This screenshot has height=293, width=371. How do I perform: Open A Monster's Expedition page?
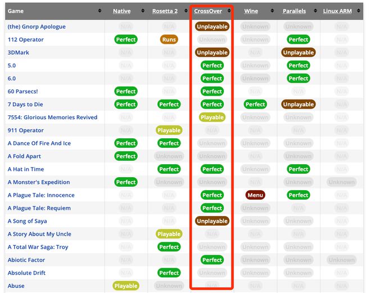[x=39, y=182]
